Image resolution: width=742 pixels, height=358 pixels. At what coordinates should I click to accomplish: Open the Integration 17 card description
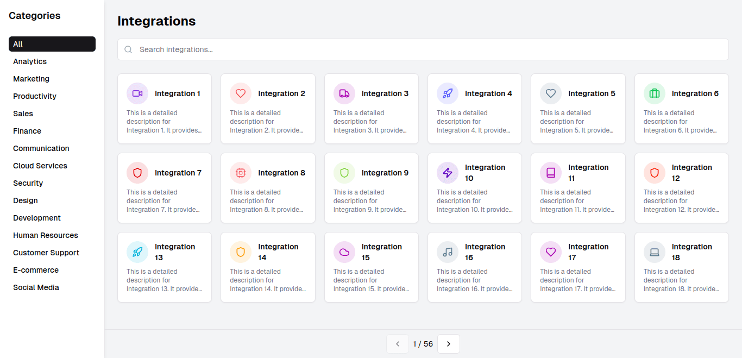pyautogui.click(x=578, y=280)
